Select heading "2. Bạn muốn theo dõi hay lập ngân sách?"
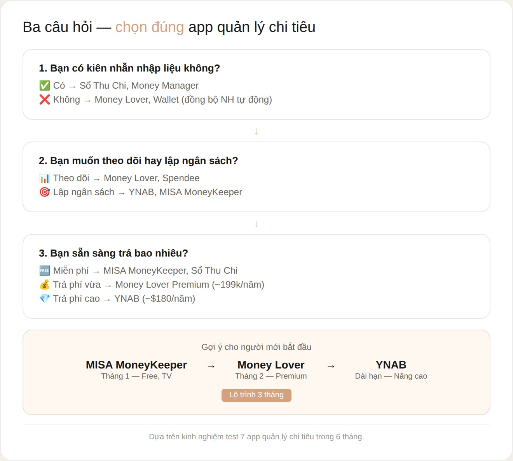Viewport: 513px width, 461px height. point(138,161)
